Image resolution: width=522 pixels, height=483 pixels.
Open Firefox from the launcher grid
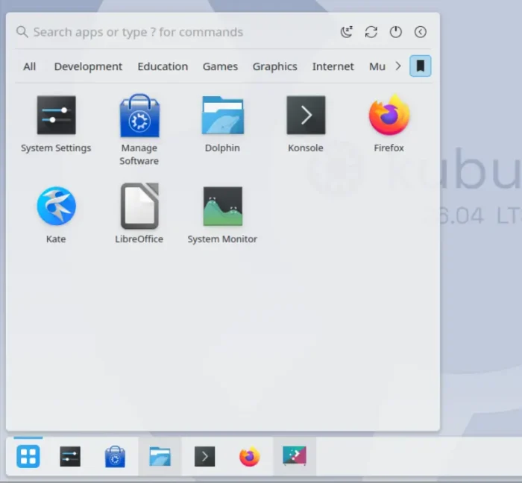(x=389, y=124)
